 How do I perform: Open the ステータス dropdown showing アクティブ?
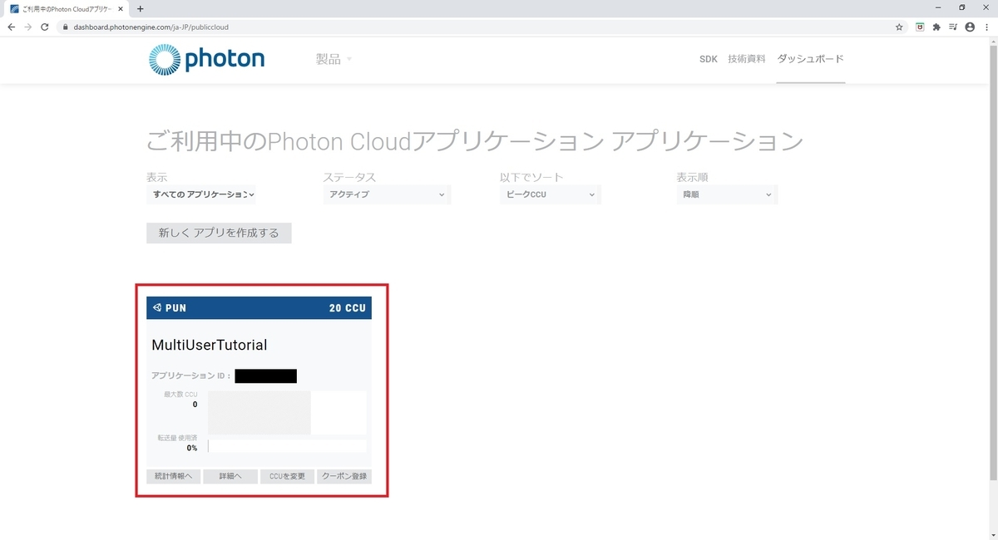coord(387,194)
